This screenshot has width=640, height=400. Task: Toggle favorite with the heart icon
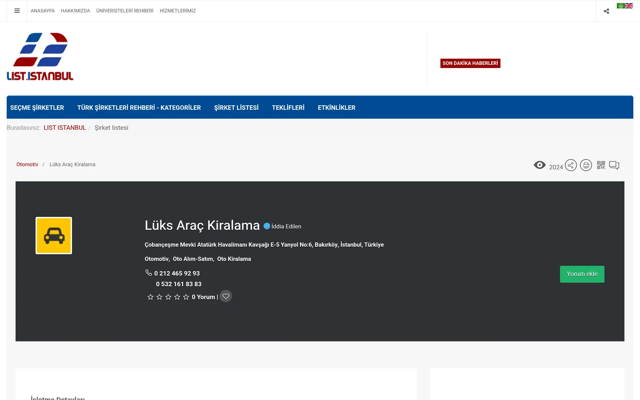226,296
